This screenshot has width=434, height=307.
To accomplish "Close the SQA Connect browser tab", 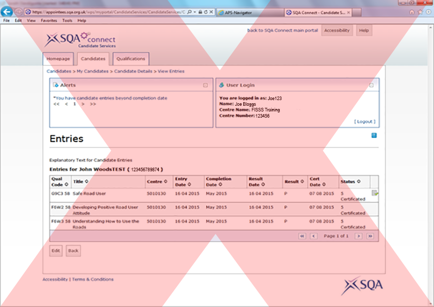I will pos(348,12).
